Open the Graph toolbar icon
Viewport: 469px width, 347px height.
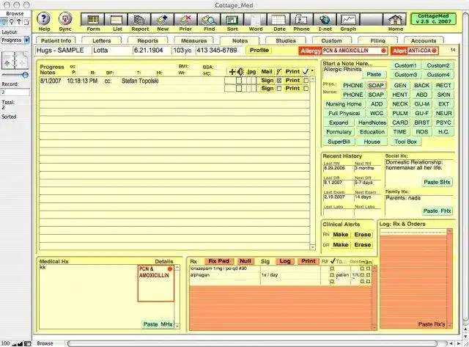(x=348, y=20)
